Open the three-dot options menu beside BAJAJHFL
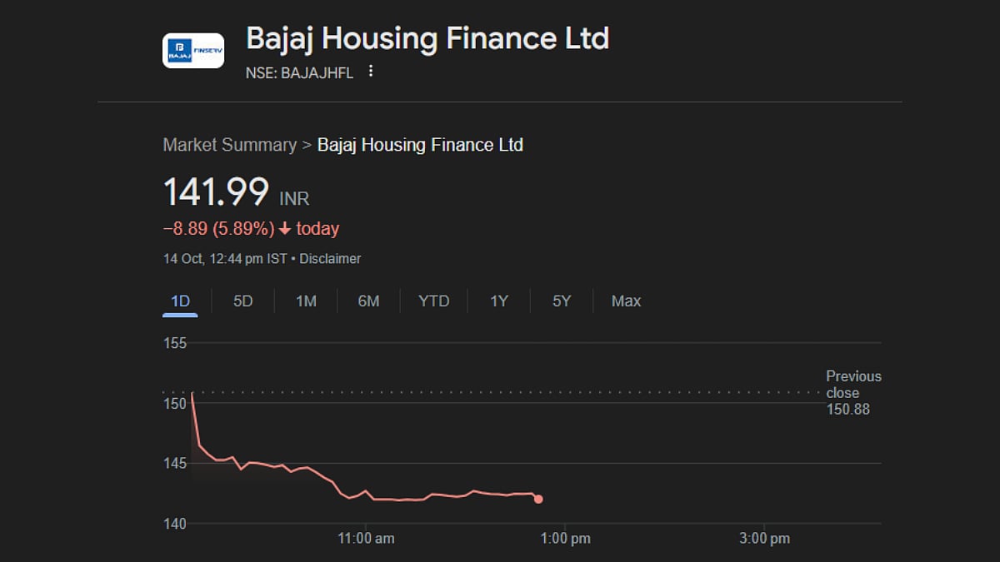Image resolution: width=1000 pixels, height=562 pixels. pyautogui.click(x=371, y=72)
